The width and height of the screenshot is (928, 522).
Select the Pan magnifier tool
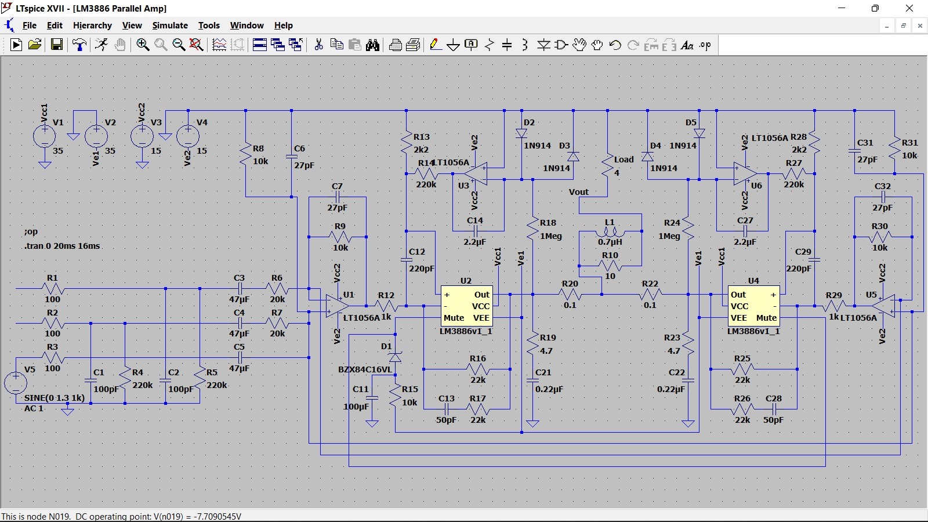pos(161,45)
